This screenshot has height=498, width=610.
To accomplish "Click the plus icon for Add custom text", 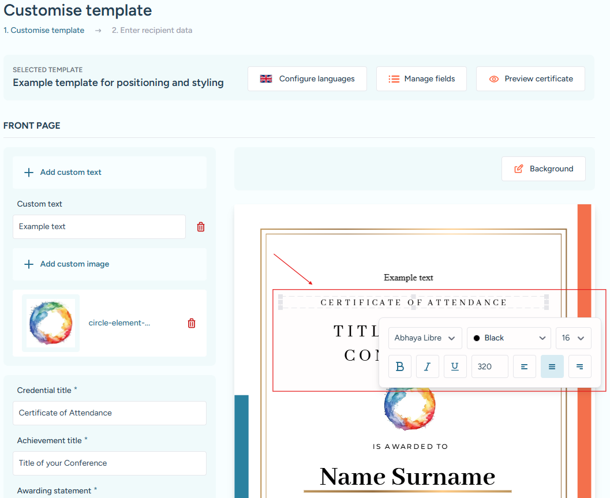I will point(28,172).
